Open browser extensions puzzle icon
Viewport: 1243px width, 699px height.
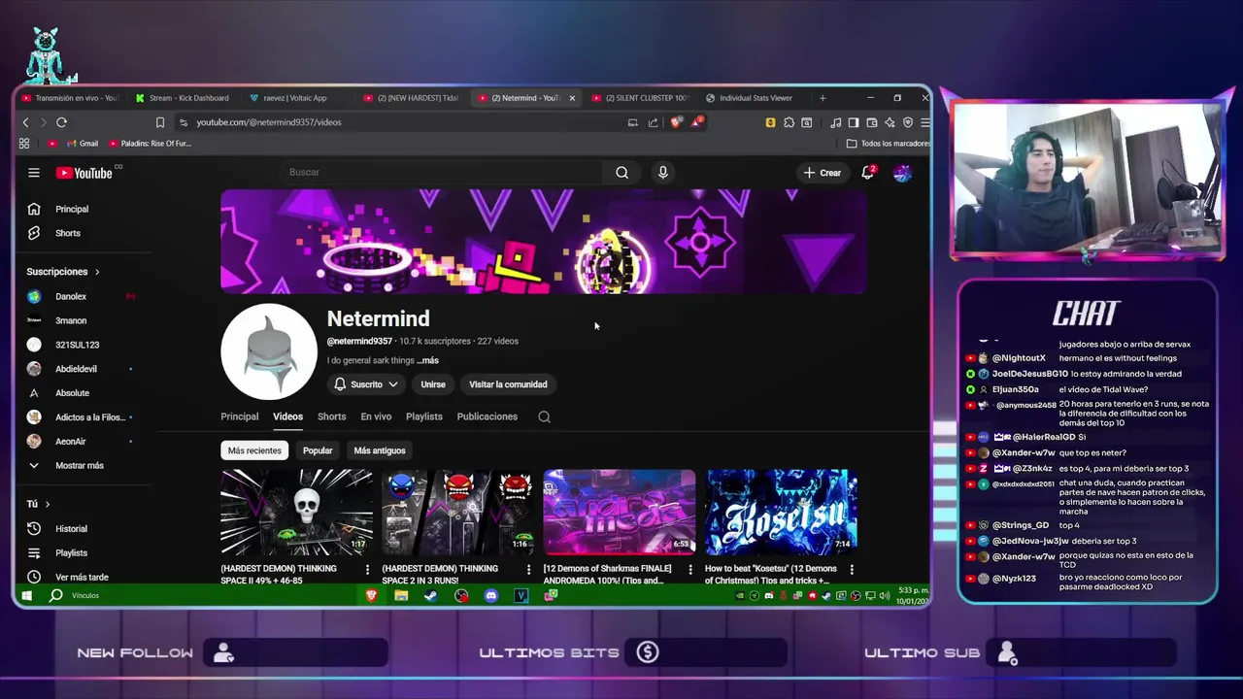point(789,122)
